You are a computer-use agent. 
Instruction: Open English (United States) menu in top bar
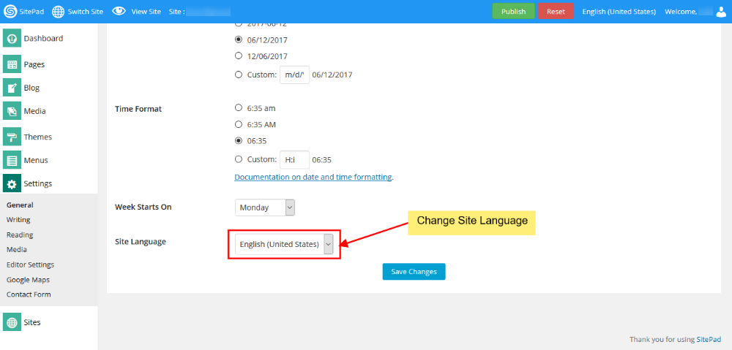coord(619,12)
